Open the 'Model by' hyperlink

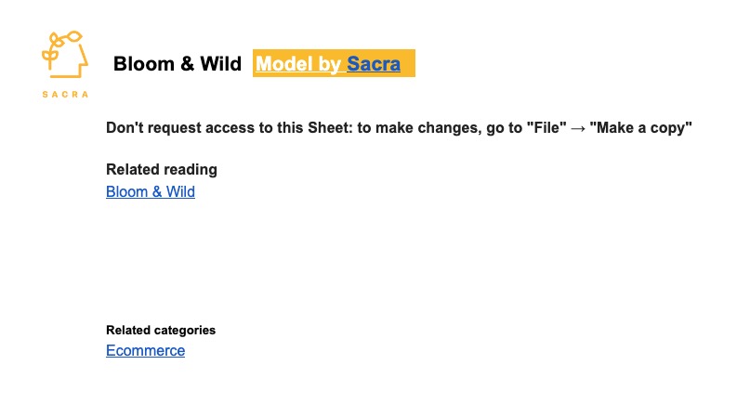click(298, 63)
